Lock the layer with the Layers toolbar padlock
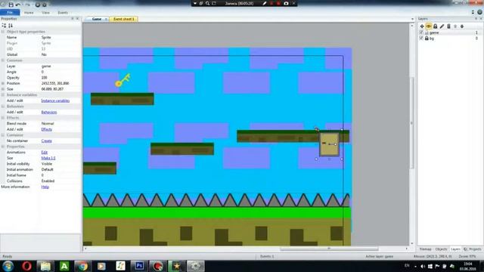 click(436, 26)
